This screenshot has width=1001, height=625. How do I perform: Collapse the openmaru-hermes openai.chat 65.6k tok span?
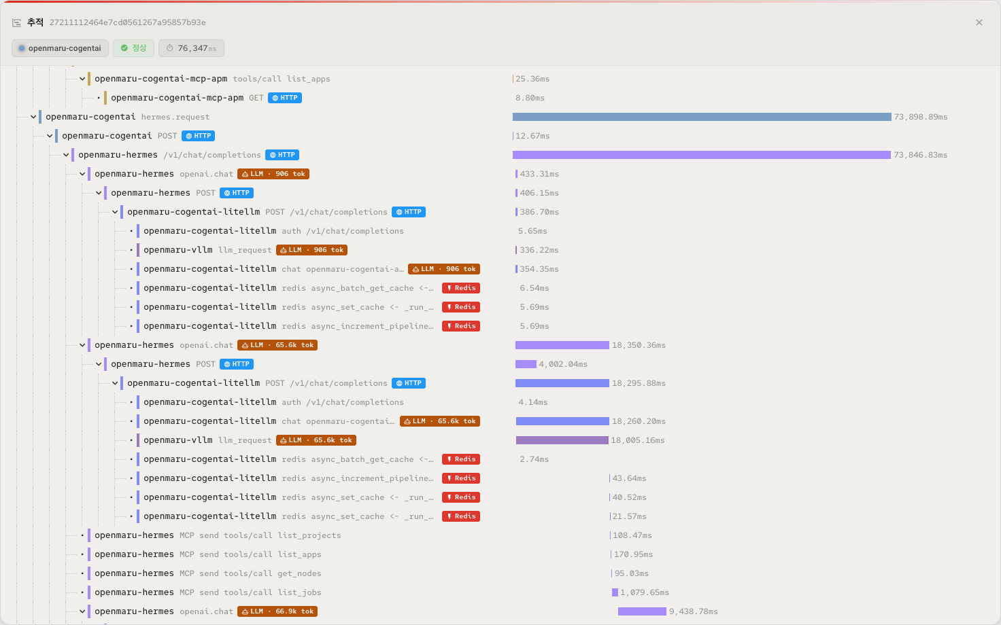[x=82, y=345]
